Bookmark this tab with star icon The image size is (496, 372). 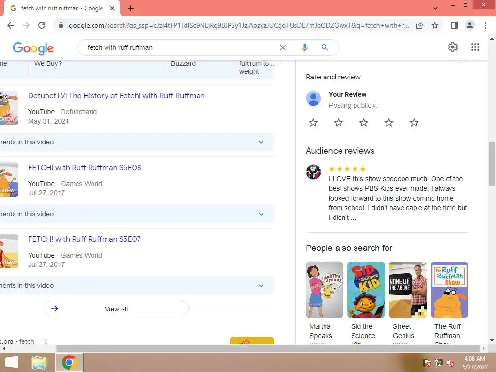(435, 25)
